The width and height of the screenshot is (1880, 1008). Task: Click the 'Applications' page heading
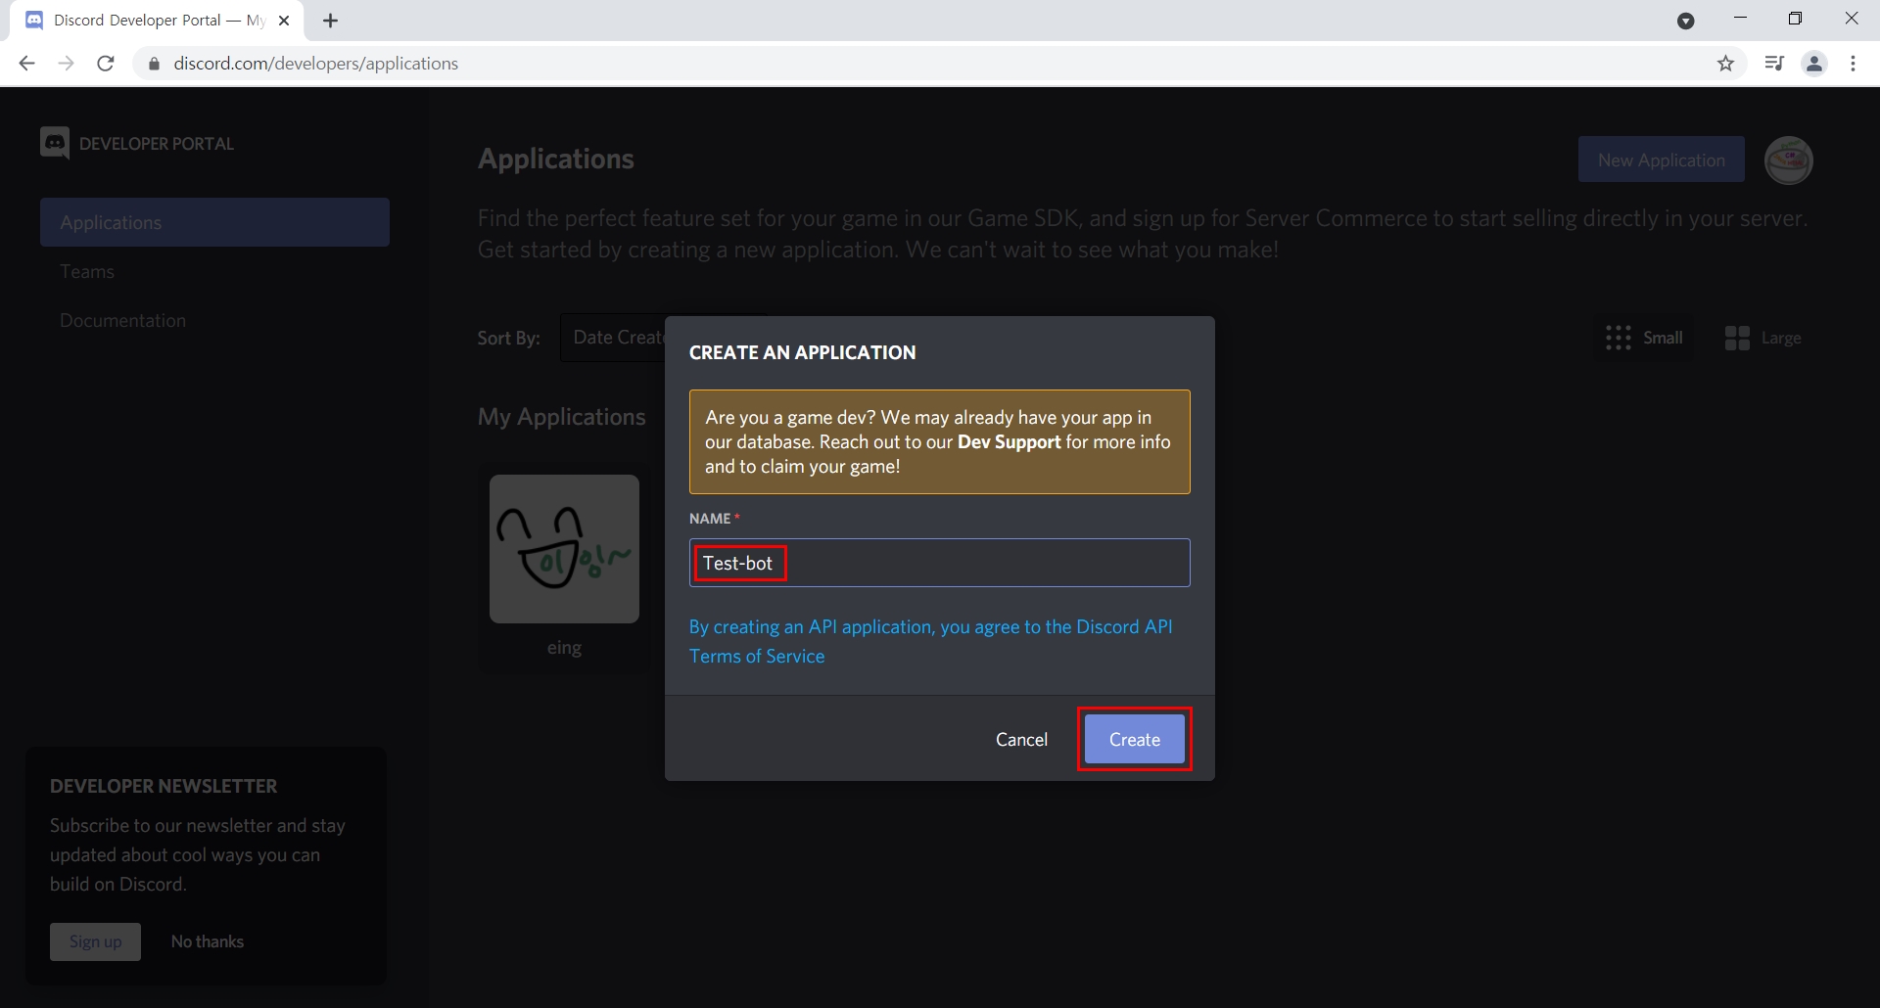(556, 159)
